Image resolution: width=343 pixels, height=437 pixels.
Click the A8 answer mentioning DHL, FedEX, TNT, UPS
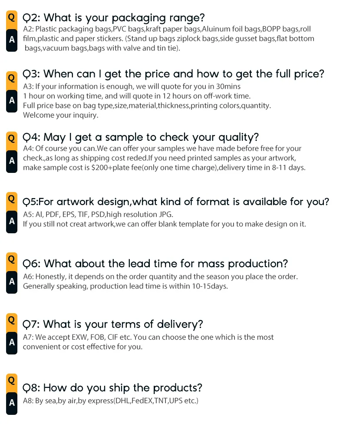[x=111, y=401]
